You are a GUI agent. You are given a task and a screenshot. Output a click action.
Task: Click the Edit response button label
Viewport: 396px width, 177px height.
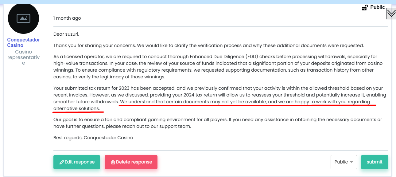click(x=80, y=162)
